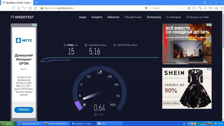Click the MGTS logo in left ad
Viewport: 224px width, 126px height.
click(x=24, y=41)
